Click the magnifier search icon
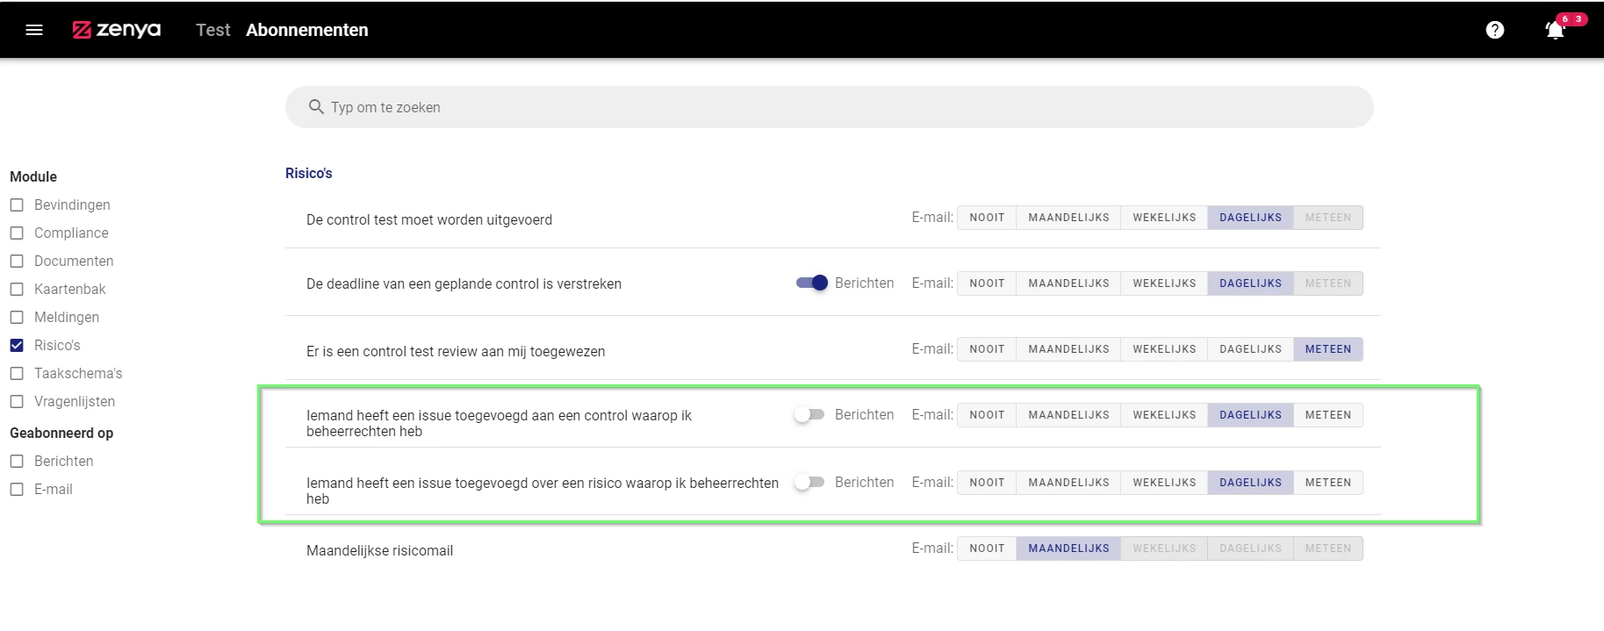 coord(316,107)
